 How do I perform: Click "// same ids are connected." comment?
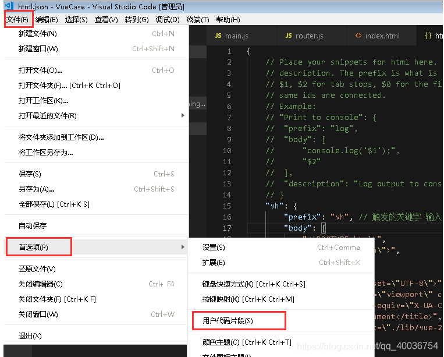click(325, 96)
